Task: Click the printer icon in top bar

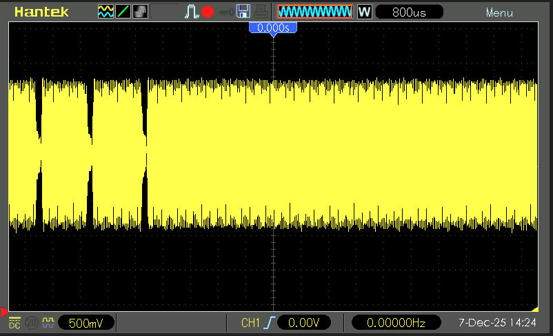Action: click(261, 12)
